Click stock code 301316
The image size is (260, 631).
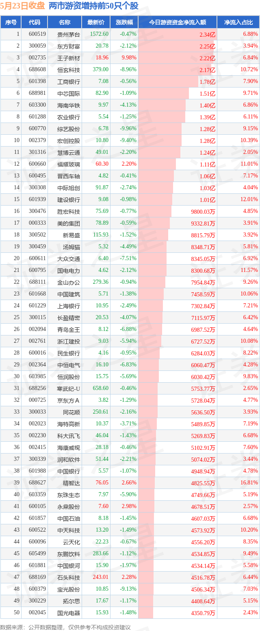click(x=37, y=152)
